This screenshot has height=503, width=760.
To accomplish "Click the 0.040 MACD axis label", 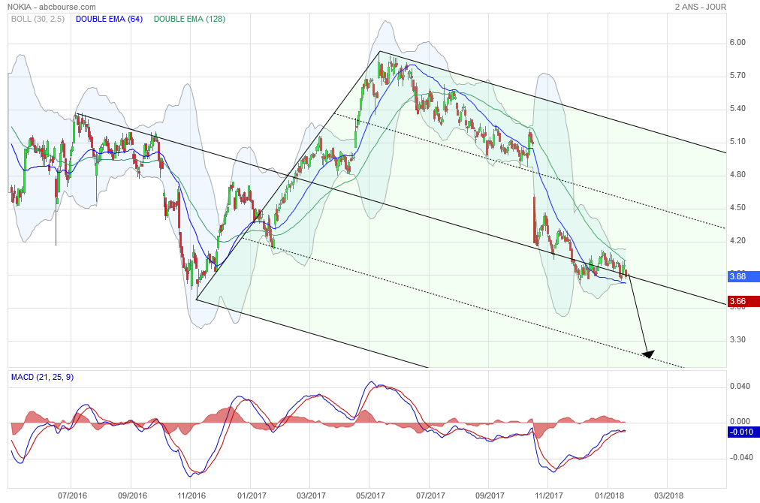I will [x=740, y=386].
